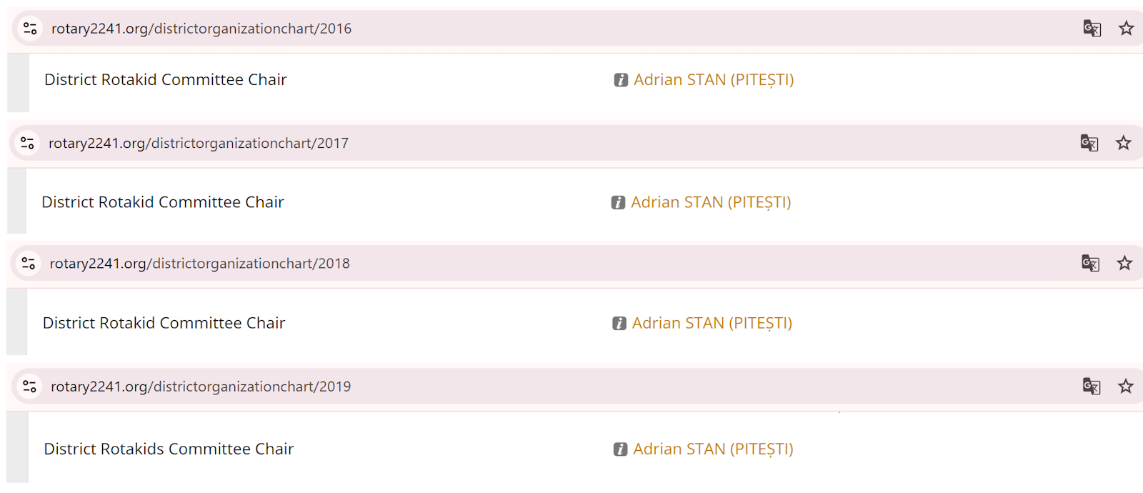Bookmark the districtorganizationchart/2016 page with the star
Screen dimensions: 1143x493
point(1127,29)
